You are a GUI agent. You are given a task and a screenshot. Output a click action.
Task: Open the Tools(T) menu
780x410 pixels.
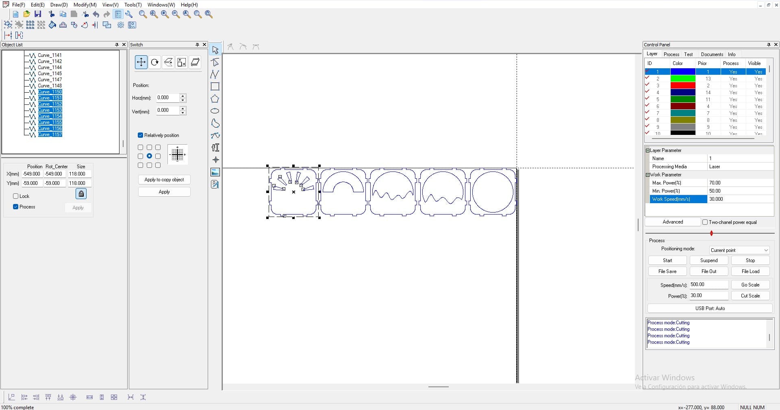pyautogui.click(x=133, y=5)
